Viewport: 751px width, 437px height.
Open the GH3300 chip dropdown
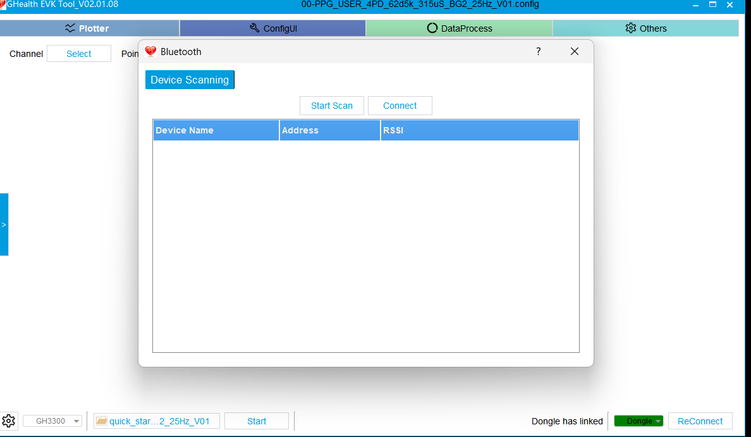coord(52,421)
